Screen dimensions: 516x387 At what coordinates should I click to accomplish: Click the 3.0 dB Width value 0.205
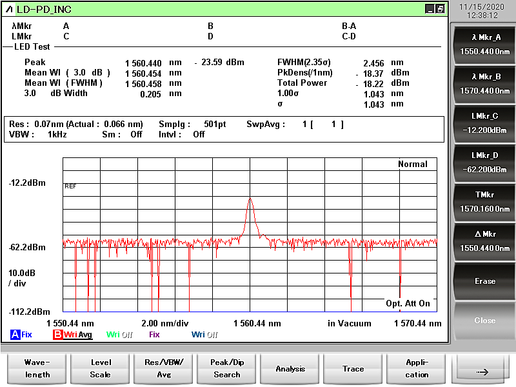coord(150,94)
